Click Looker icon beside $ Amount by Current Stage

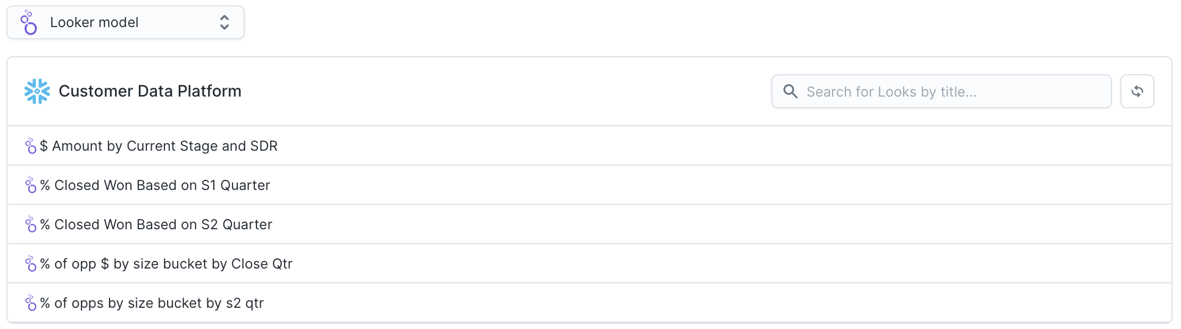31,146
